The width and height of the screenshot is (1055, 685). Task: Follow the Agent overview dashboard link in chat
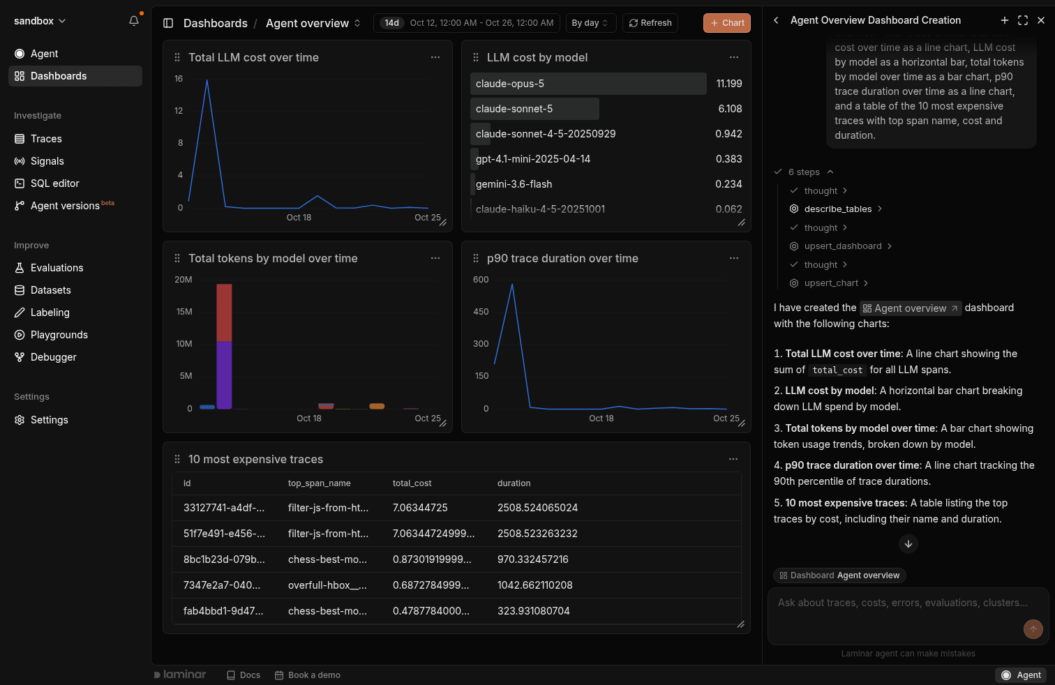tap(911, 308)
